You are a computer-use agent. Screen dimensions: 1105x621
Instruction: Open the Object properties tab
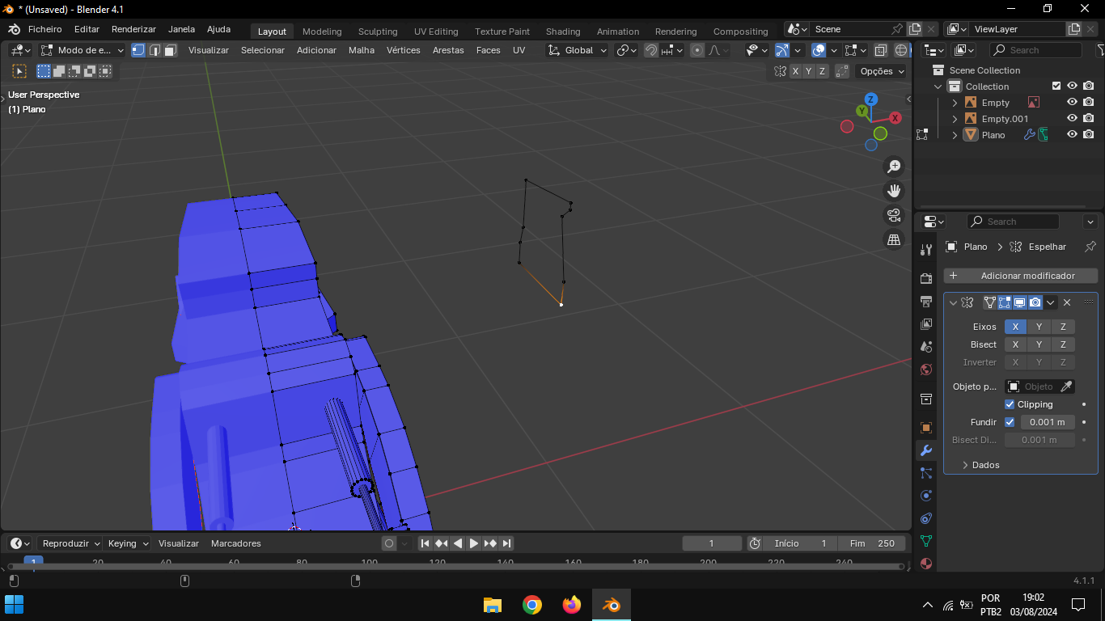[926, 428]
